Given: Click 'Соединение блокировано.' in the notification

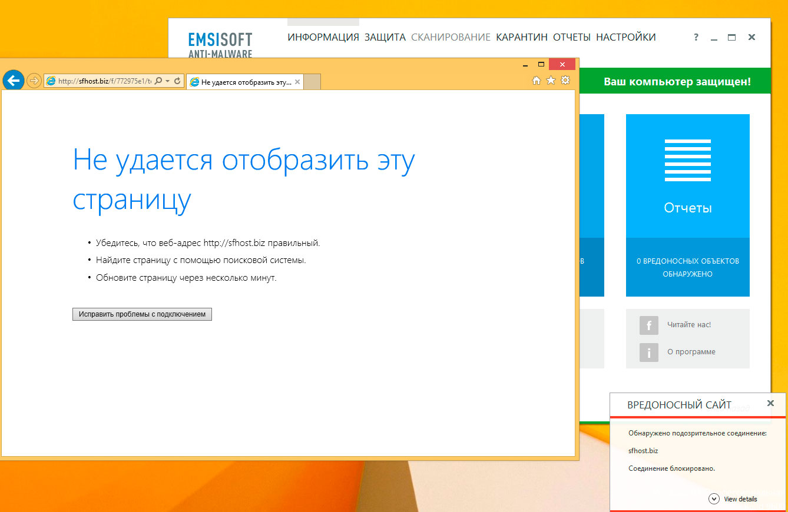Looking at the screenshot, I should 672,468.
